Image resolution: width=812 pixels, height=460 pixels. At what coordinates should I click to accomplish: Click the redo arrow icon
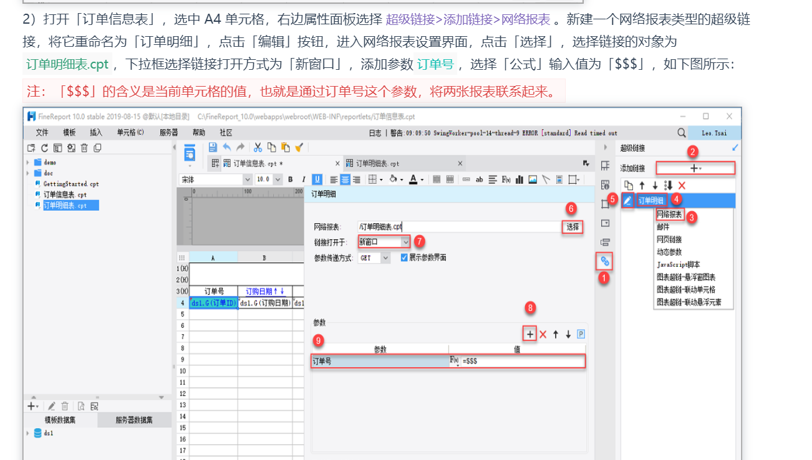240,147
